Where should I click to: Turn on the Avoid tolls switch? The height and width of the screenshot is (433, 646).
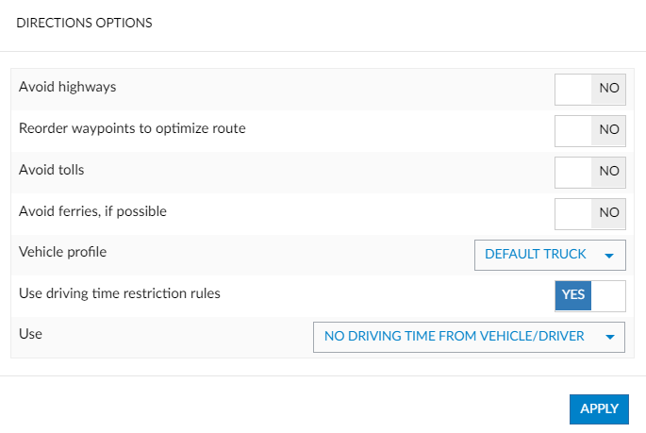coord(590,171)
